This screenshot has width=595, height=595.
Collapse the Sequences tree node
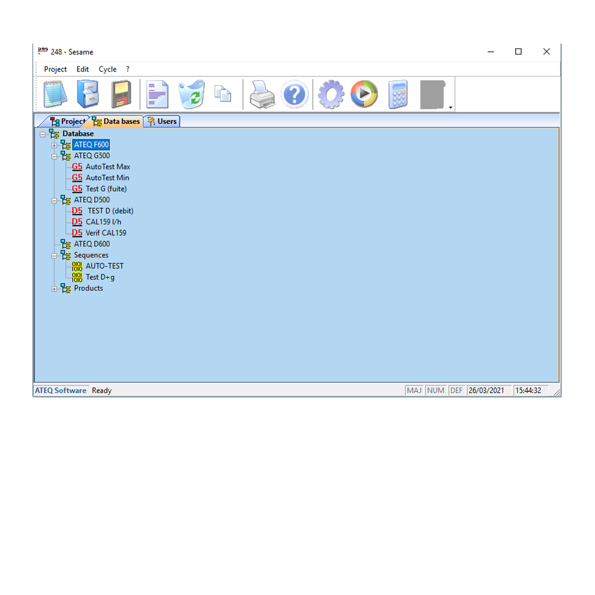(x=54, y=256)
